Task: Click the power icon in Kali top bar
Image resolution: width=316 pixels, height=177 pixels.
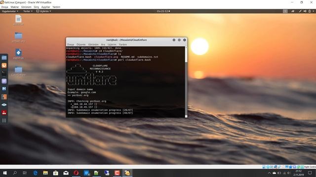Action: (310, 11)
